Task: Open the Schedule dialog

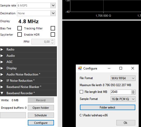Action: (41, 115)
